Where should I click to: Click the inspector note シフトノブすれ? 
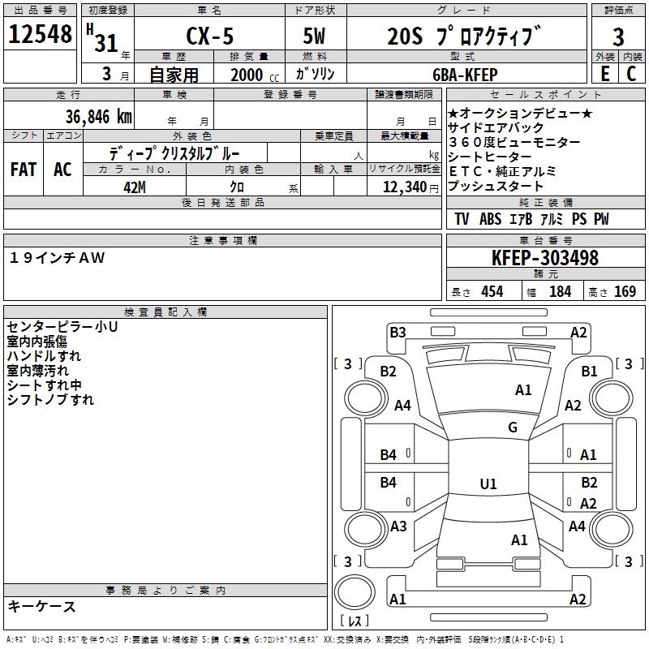coord(50,399)
